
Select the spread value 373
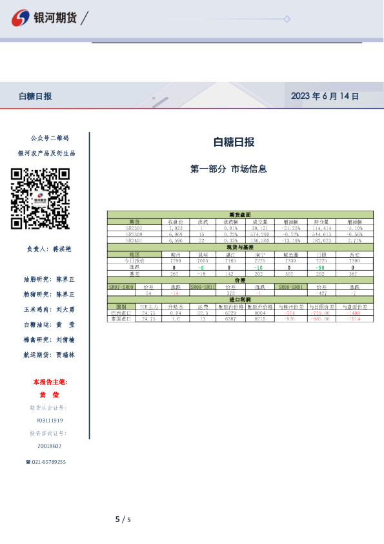click(230, 293)
